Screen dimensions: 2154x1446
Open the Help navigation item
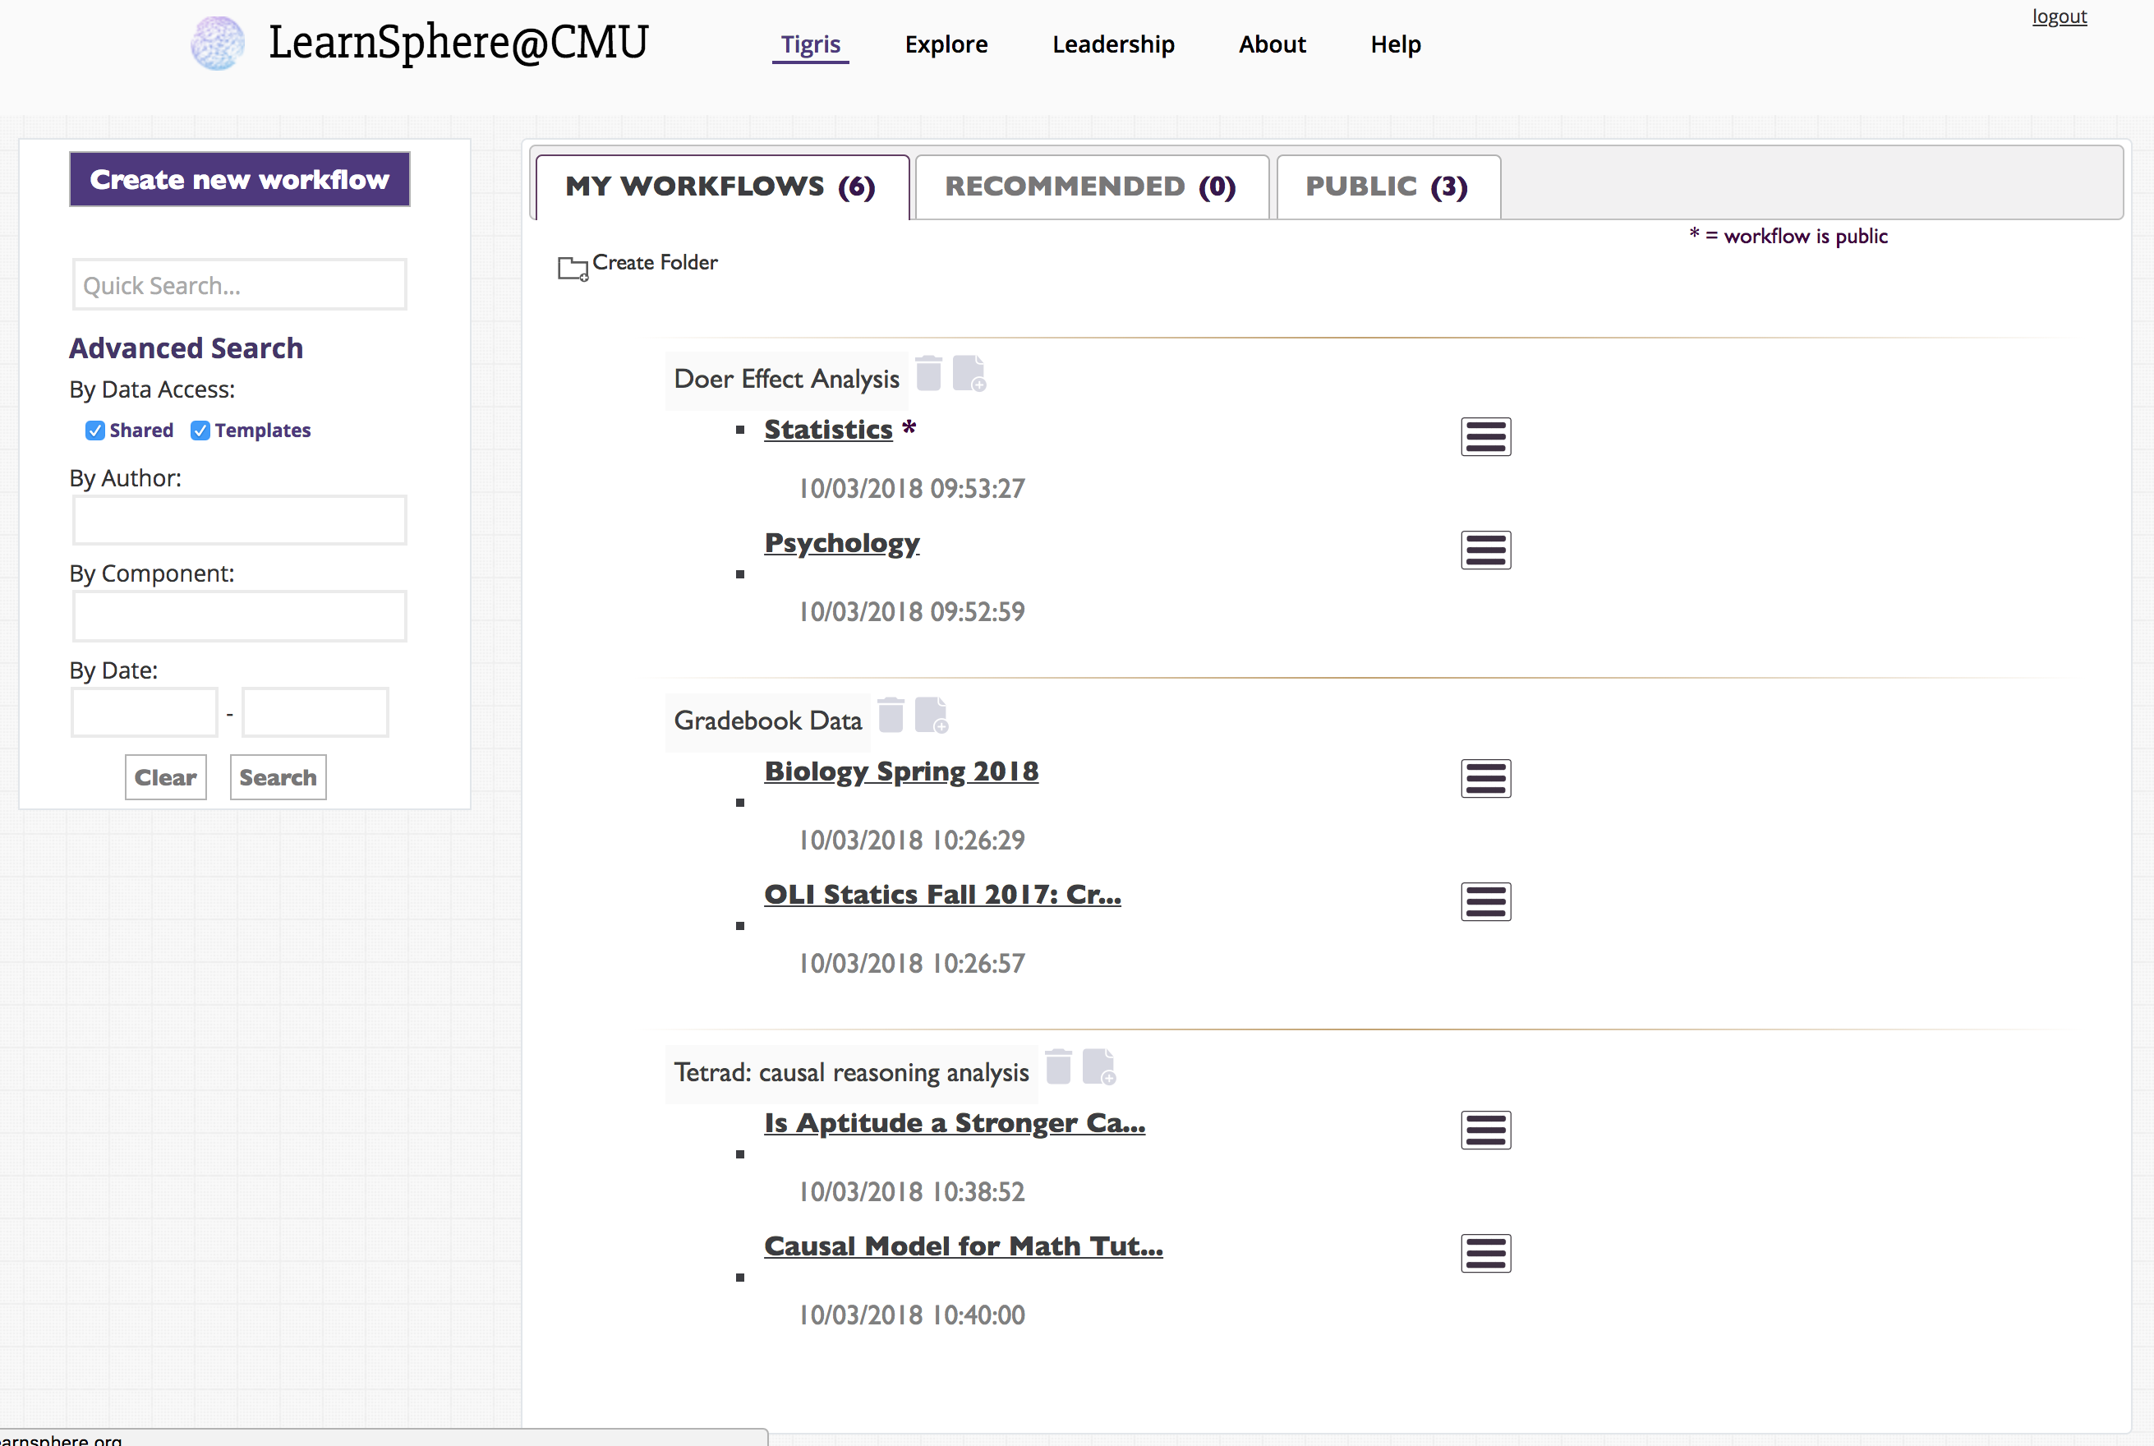pyautogui.click(x=1395, y=44)
